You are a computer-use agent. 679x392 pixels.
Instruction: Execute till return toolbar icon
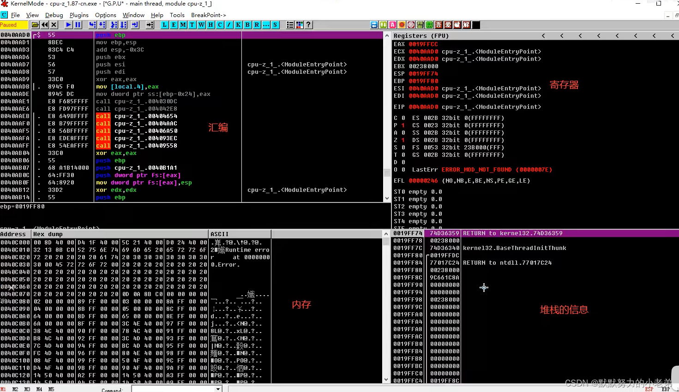click(x=135, y=25)
